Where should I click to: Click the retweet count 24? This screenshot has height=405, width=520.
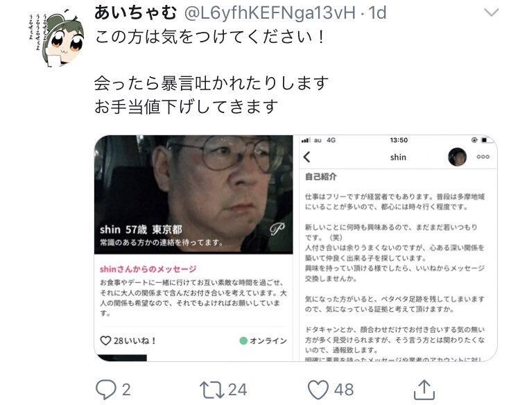(237, 390)
